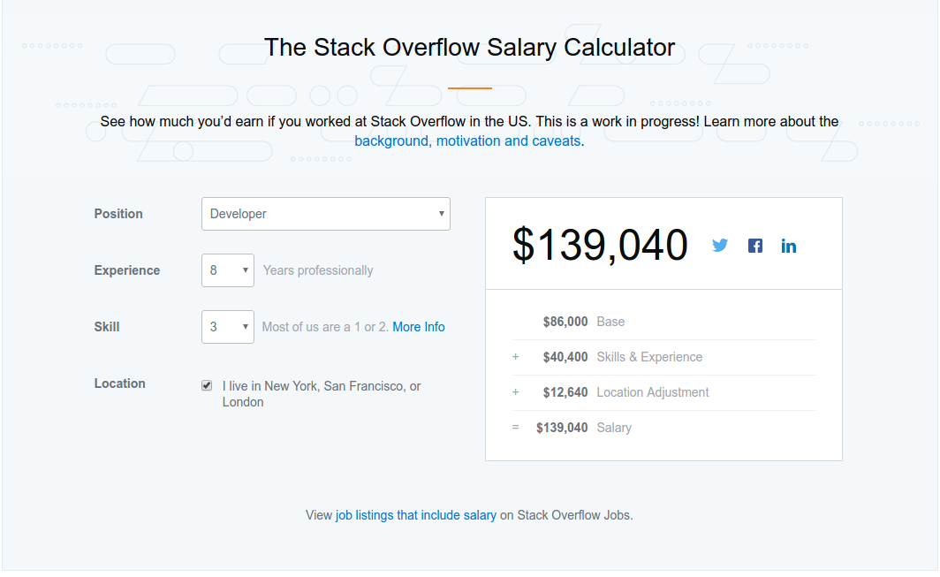Image resolution: width=940 pixels, height=577 pixels.
Task: Share salary via Facebook icon
Action: 755,246
